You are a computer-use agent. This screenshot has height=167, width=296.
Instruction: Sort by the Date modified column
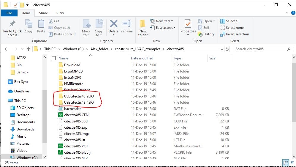(142, 58)
